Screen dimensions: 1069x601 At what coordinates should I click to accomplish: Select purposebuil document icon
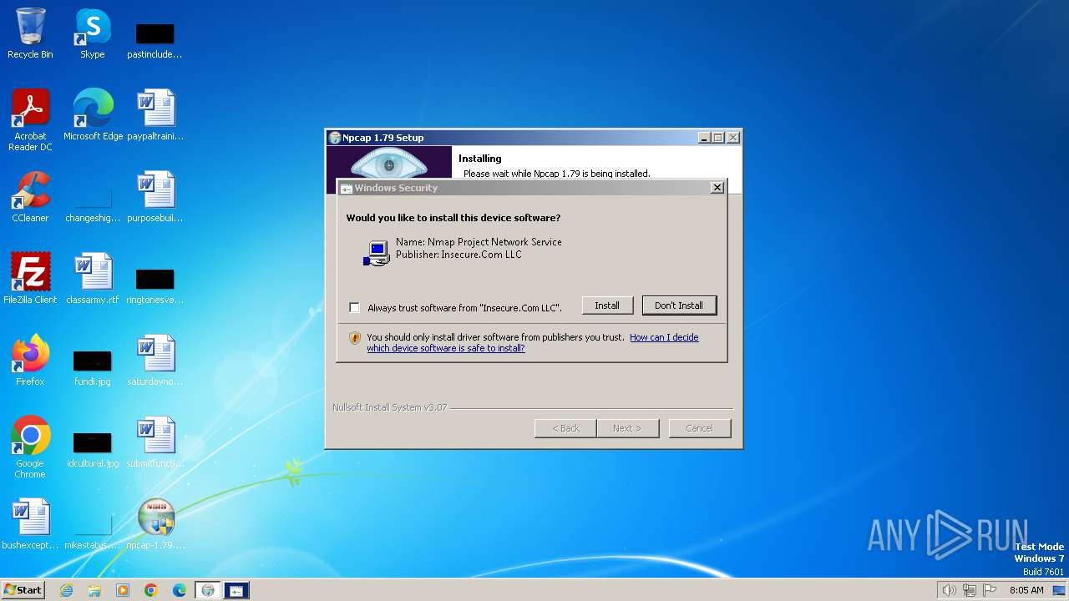155,196
